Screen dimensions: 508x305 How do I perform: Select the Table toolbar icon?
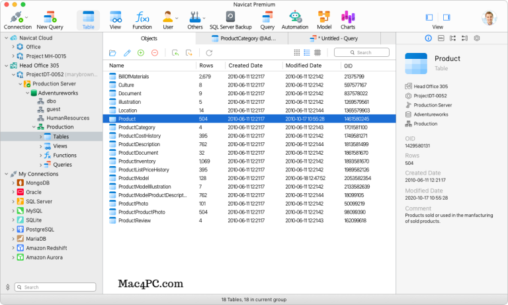pyautogui.click(x=88, y=21)
